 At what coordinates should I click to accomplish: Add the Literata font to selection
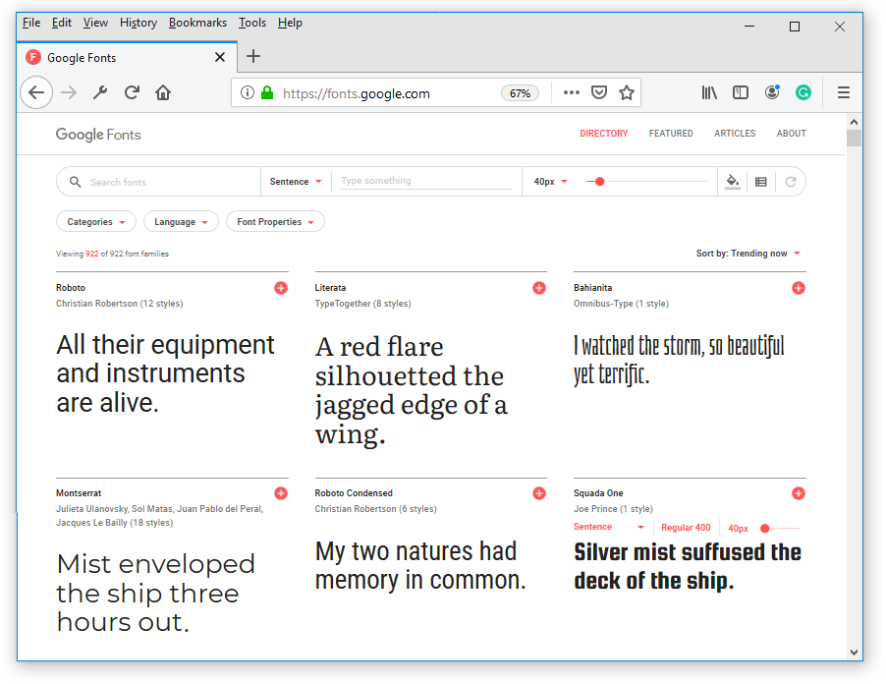pos(539,288)
